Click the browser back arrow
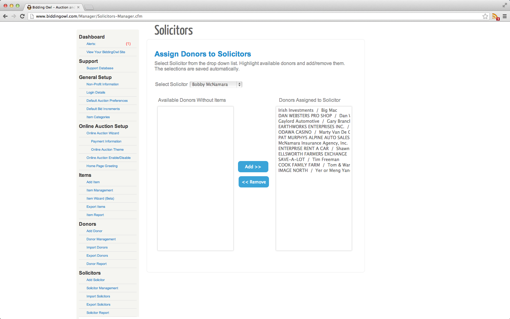 click(x=5, y=16)
